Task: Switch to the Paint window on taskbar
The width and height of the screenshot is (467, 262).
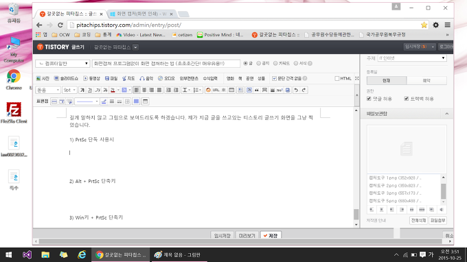Action: (180, 255)
